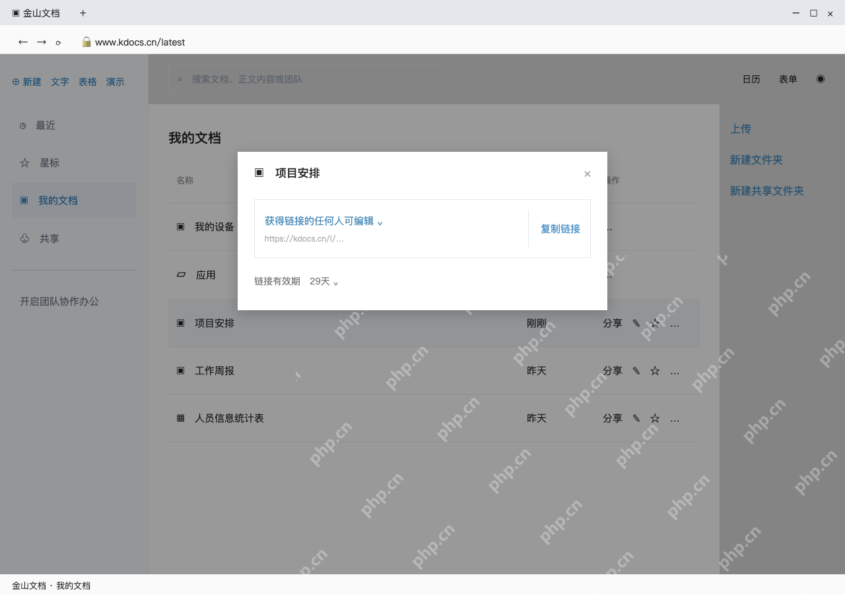Open the 人员信息统计表 spreadsheet
This screenshot has height=594, width=845.
pyautogui.click(x=434, y=418)
